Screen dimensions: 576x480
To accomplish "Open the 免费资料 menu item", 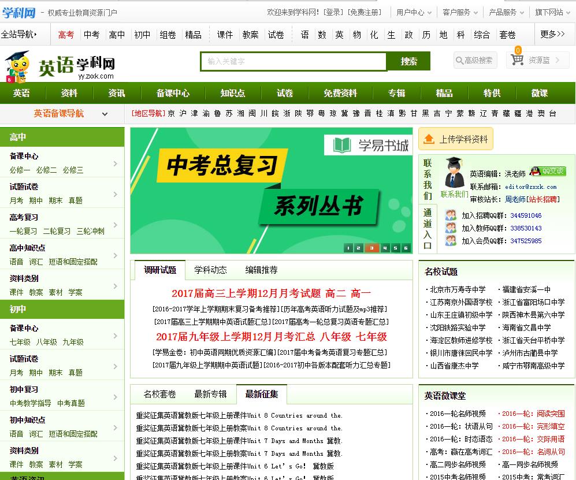I will coord(340,93).
